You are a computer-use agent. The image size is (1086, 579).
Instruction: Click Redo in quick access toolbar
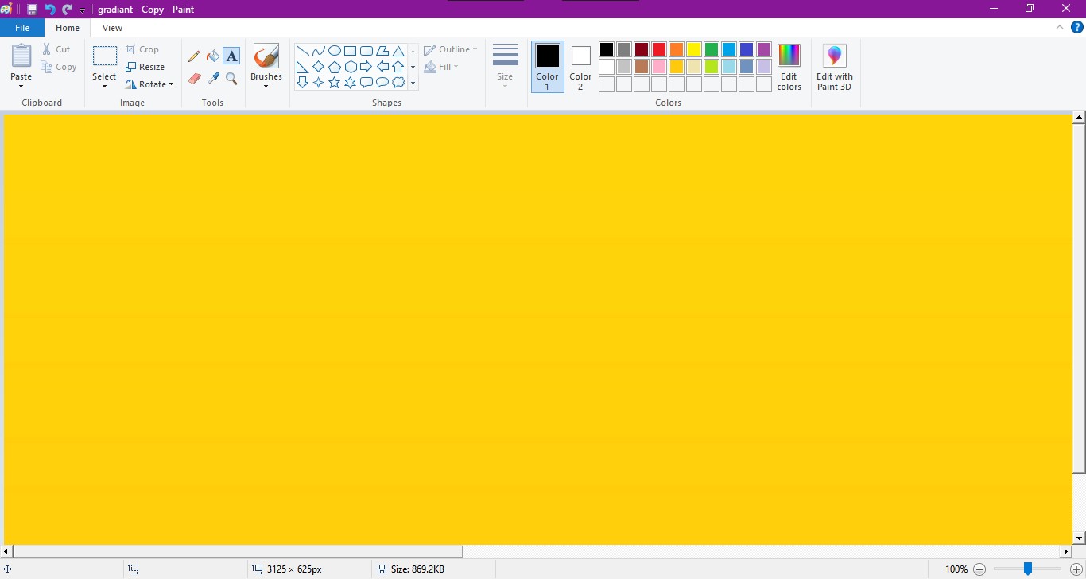click(68, 10)
